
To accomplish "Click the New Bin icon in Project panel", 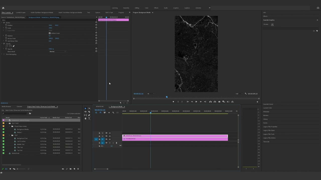I will 70,169.
